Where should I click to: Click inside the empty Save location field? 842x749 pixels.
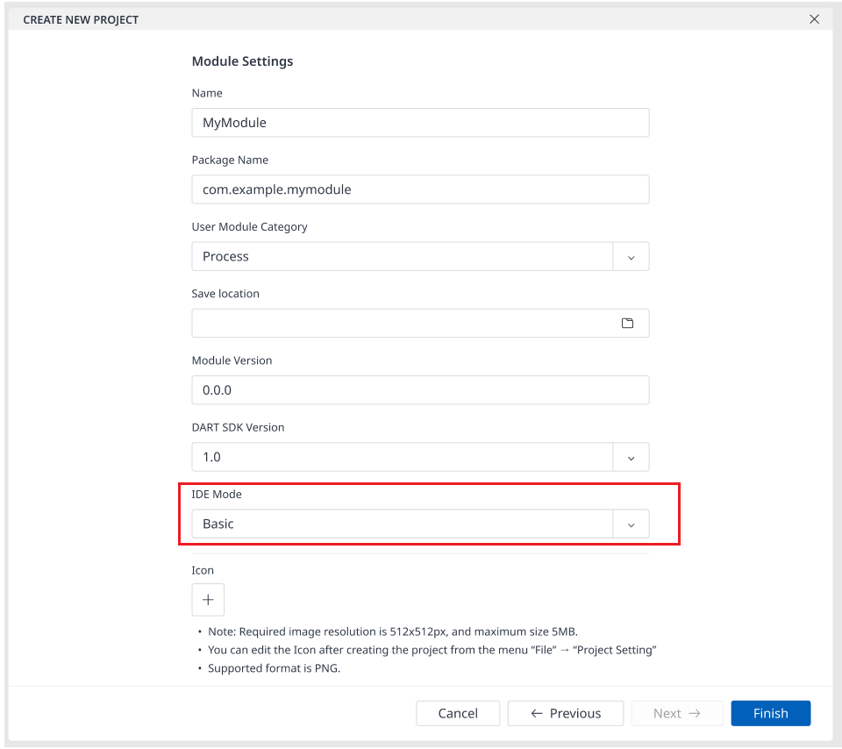tap(403, 324)
